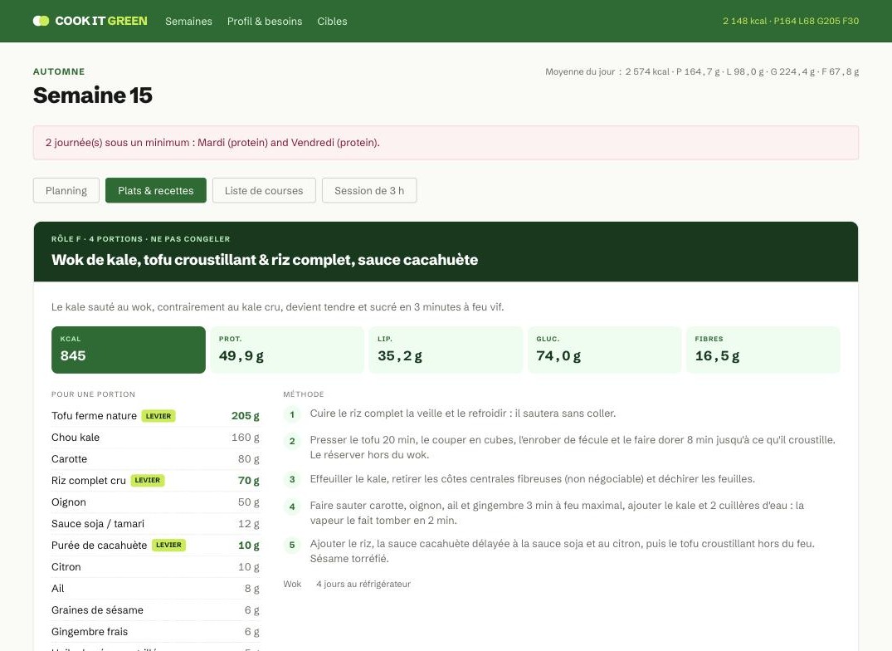Click the step about sautéing carrot, onion, garlic
The image size is (892, 651).
[557, 512]
